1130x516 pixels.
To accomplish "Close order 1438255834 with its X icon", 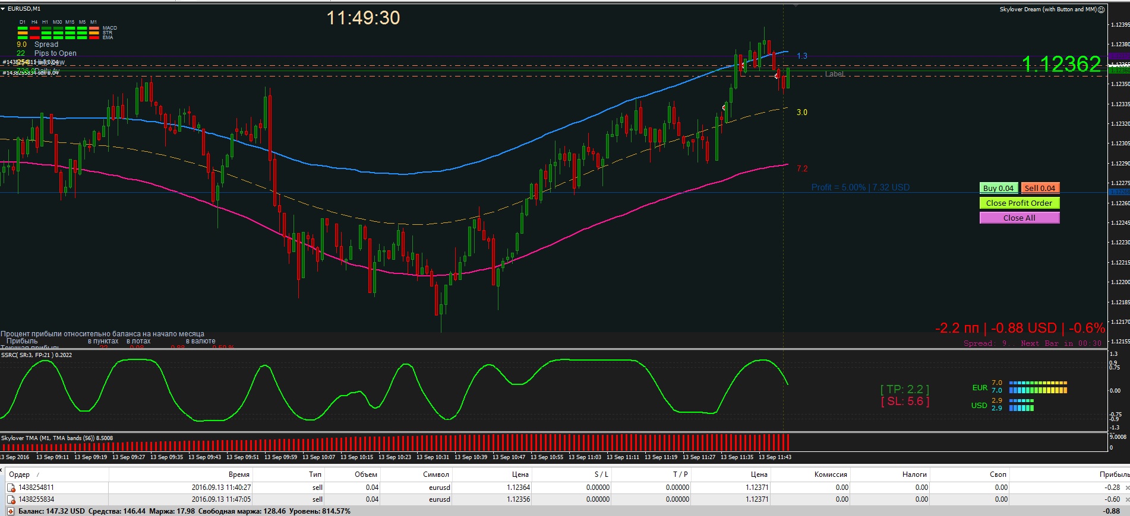I will click(x=1127, y=499).
